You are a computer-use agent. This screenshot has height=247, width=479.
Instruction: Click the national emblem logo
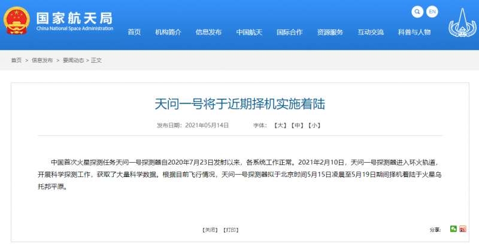(17, 21)
